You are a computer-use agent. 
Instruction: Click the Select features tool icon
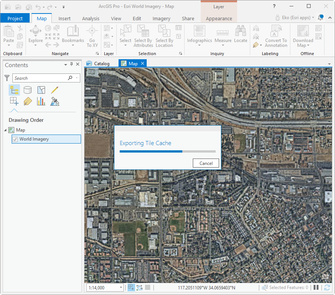[125, 31]
